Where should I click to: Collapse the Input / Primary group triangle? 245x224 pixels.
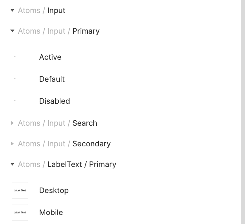click(12, 31)
